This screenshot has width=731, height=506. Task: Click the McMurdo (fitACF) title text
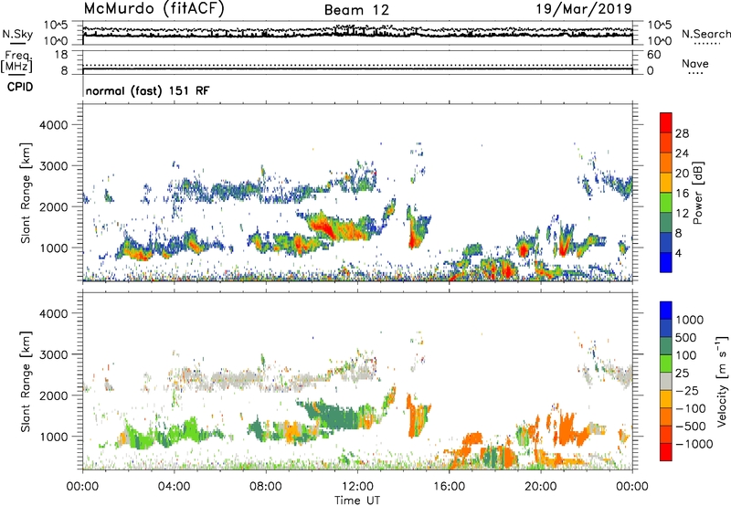click(x=154, y=9)
